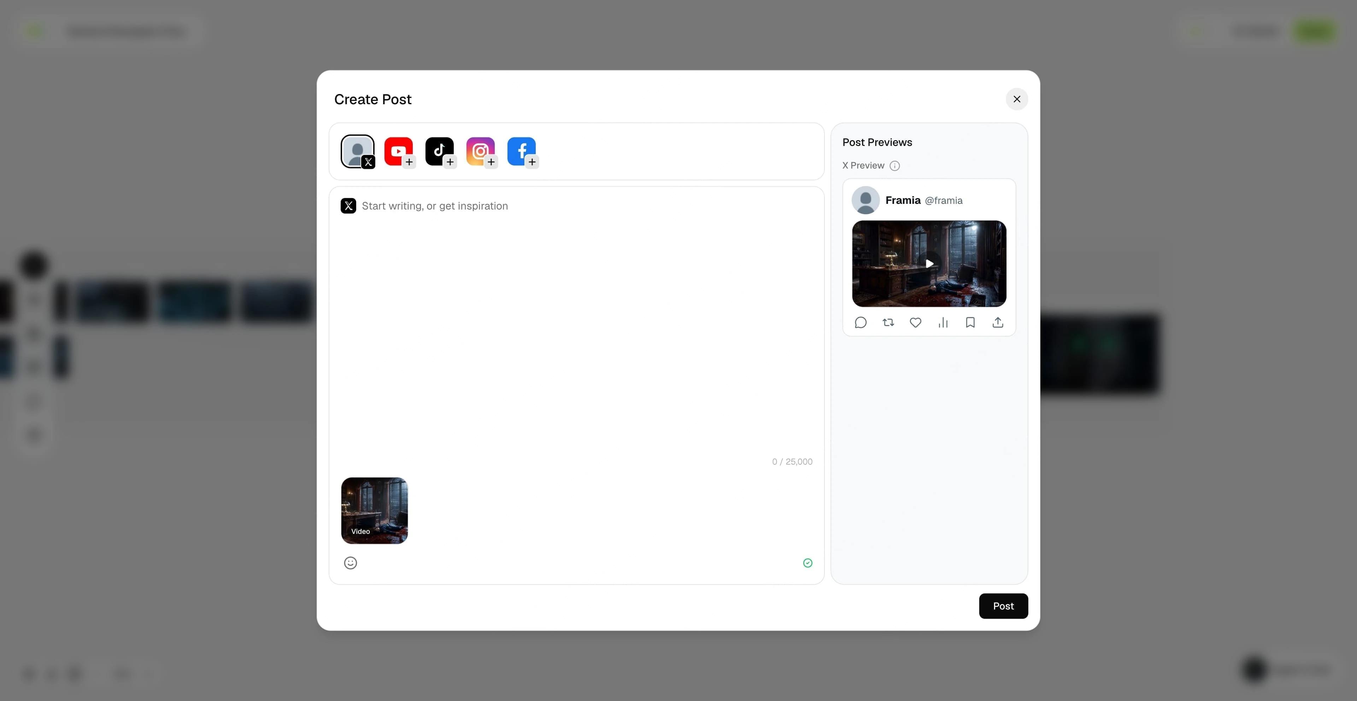The height and width of the screenshot is (701, 1357).
Task: Click the bookmark icon in preview
Action: click(970, 322)
